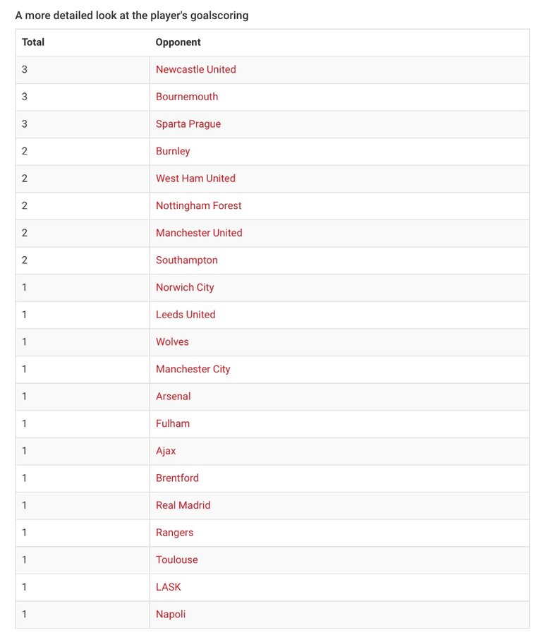Open the Napoli link

click(171, 614)
